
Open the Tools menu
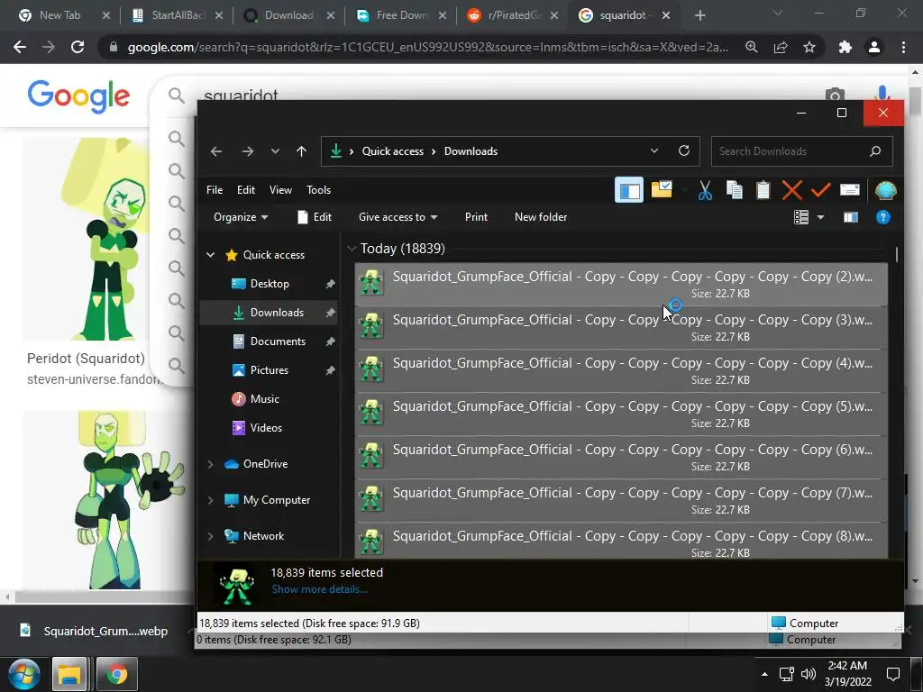(x=318, y=189)
